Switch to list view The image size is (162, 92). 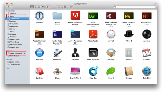pos(36,7)
